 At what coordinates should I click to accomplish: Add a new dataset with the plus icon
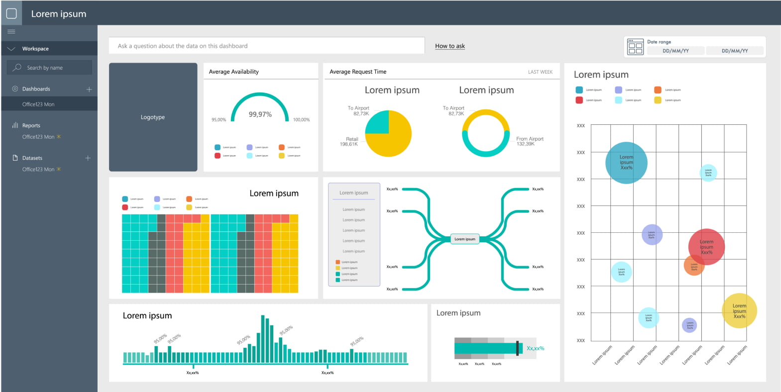[x=88, y=158]
